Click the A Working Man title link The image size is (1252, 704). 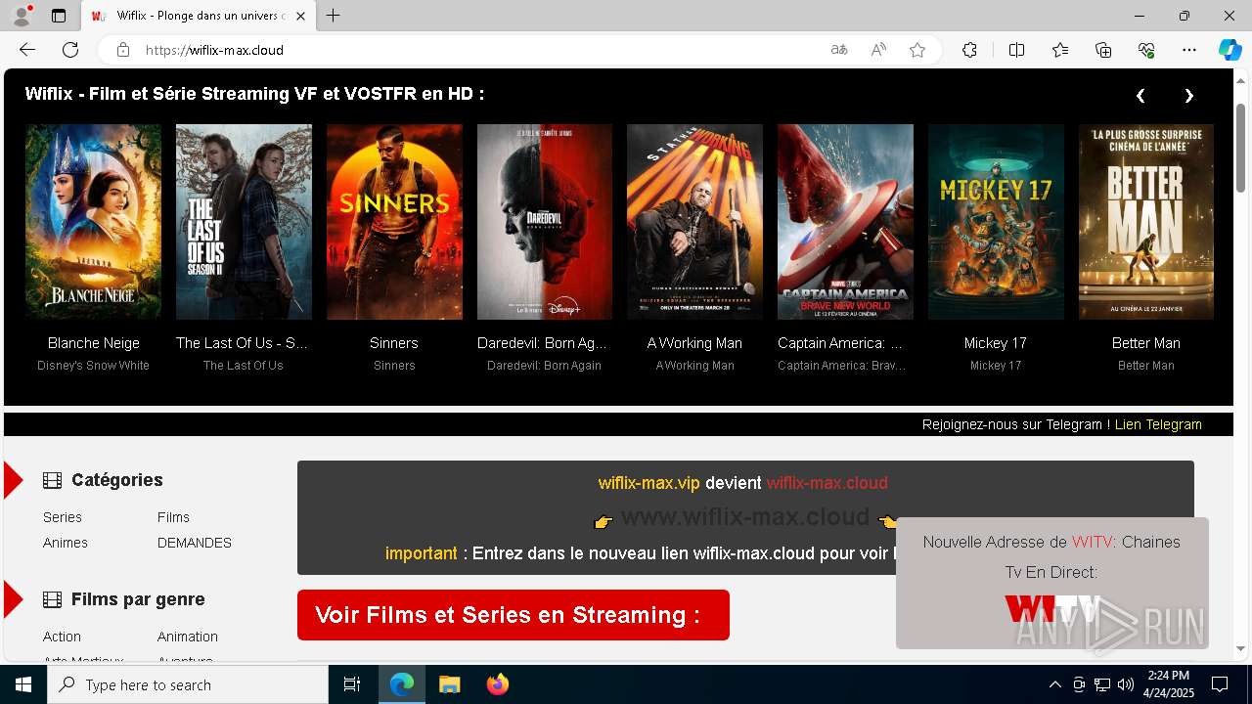pyautogui.click(x=694, y=343)
